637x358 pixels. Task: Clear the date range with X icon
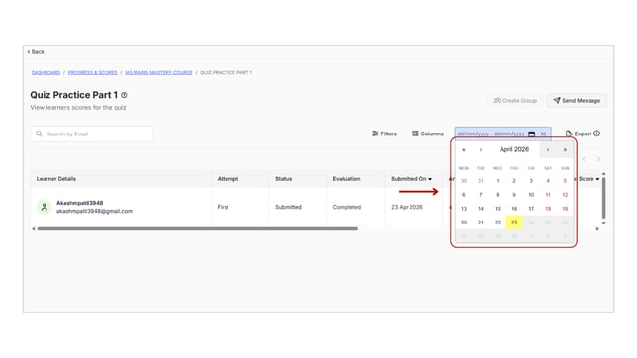pos(544,134)
